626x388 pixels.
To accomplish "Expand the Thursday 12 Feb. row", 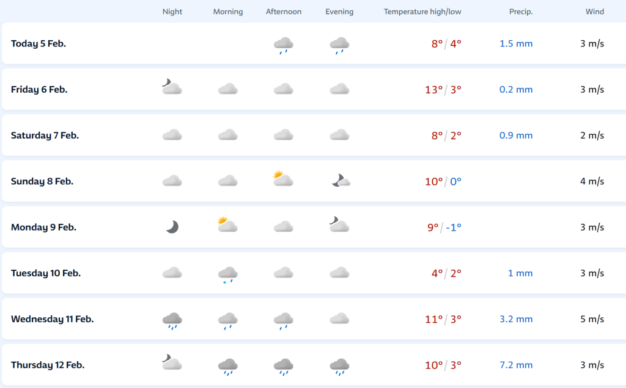I will (x=48, y=365).
